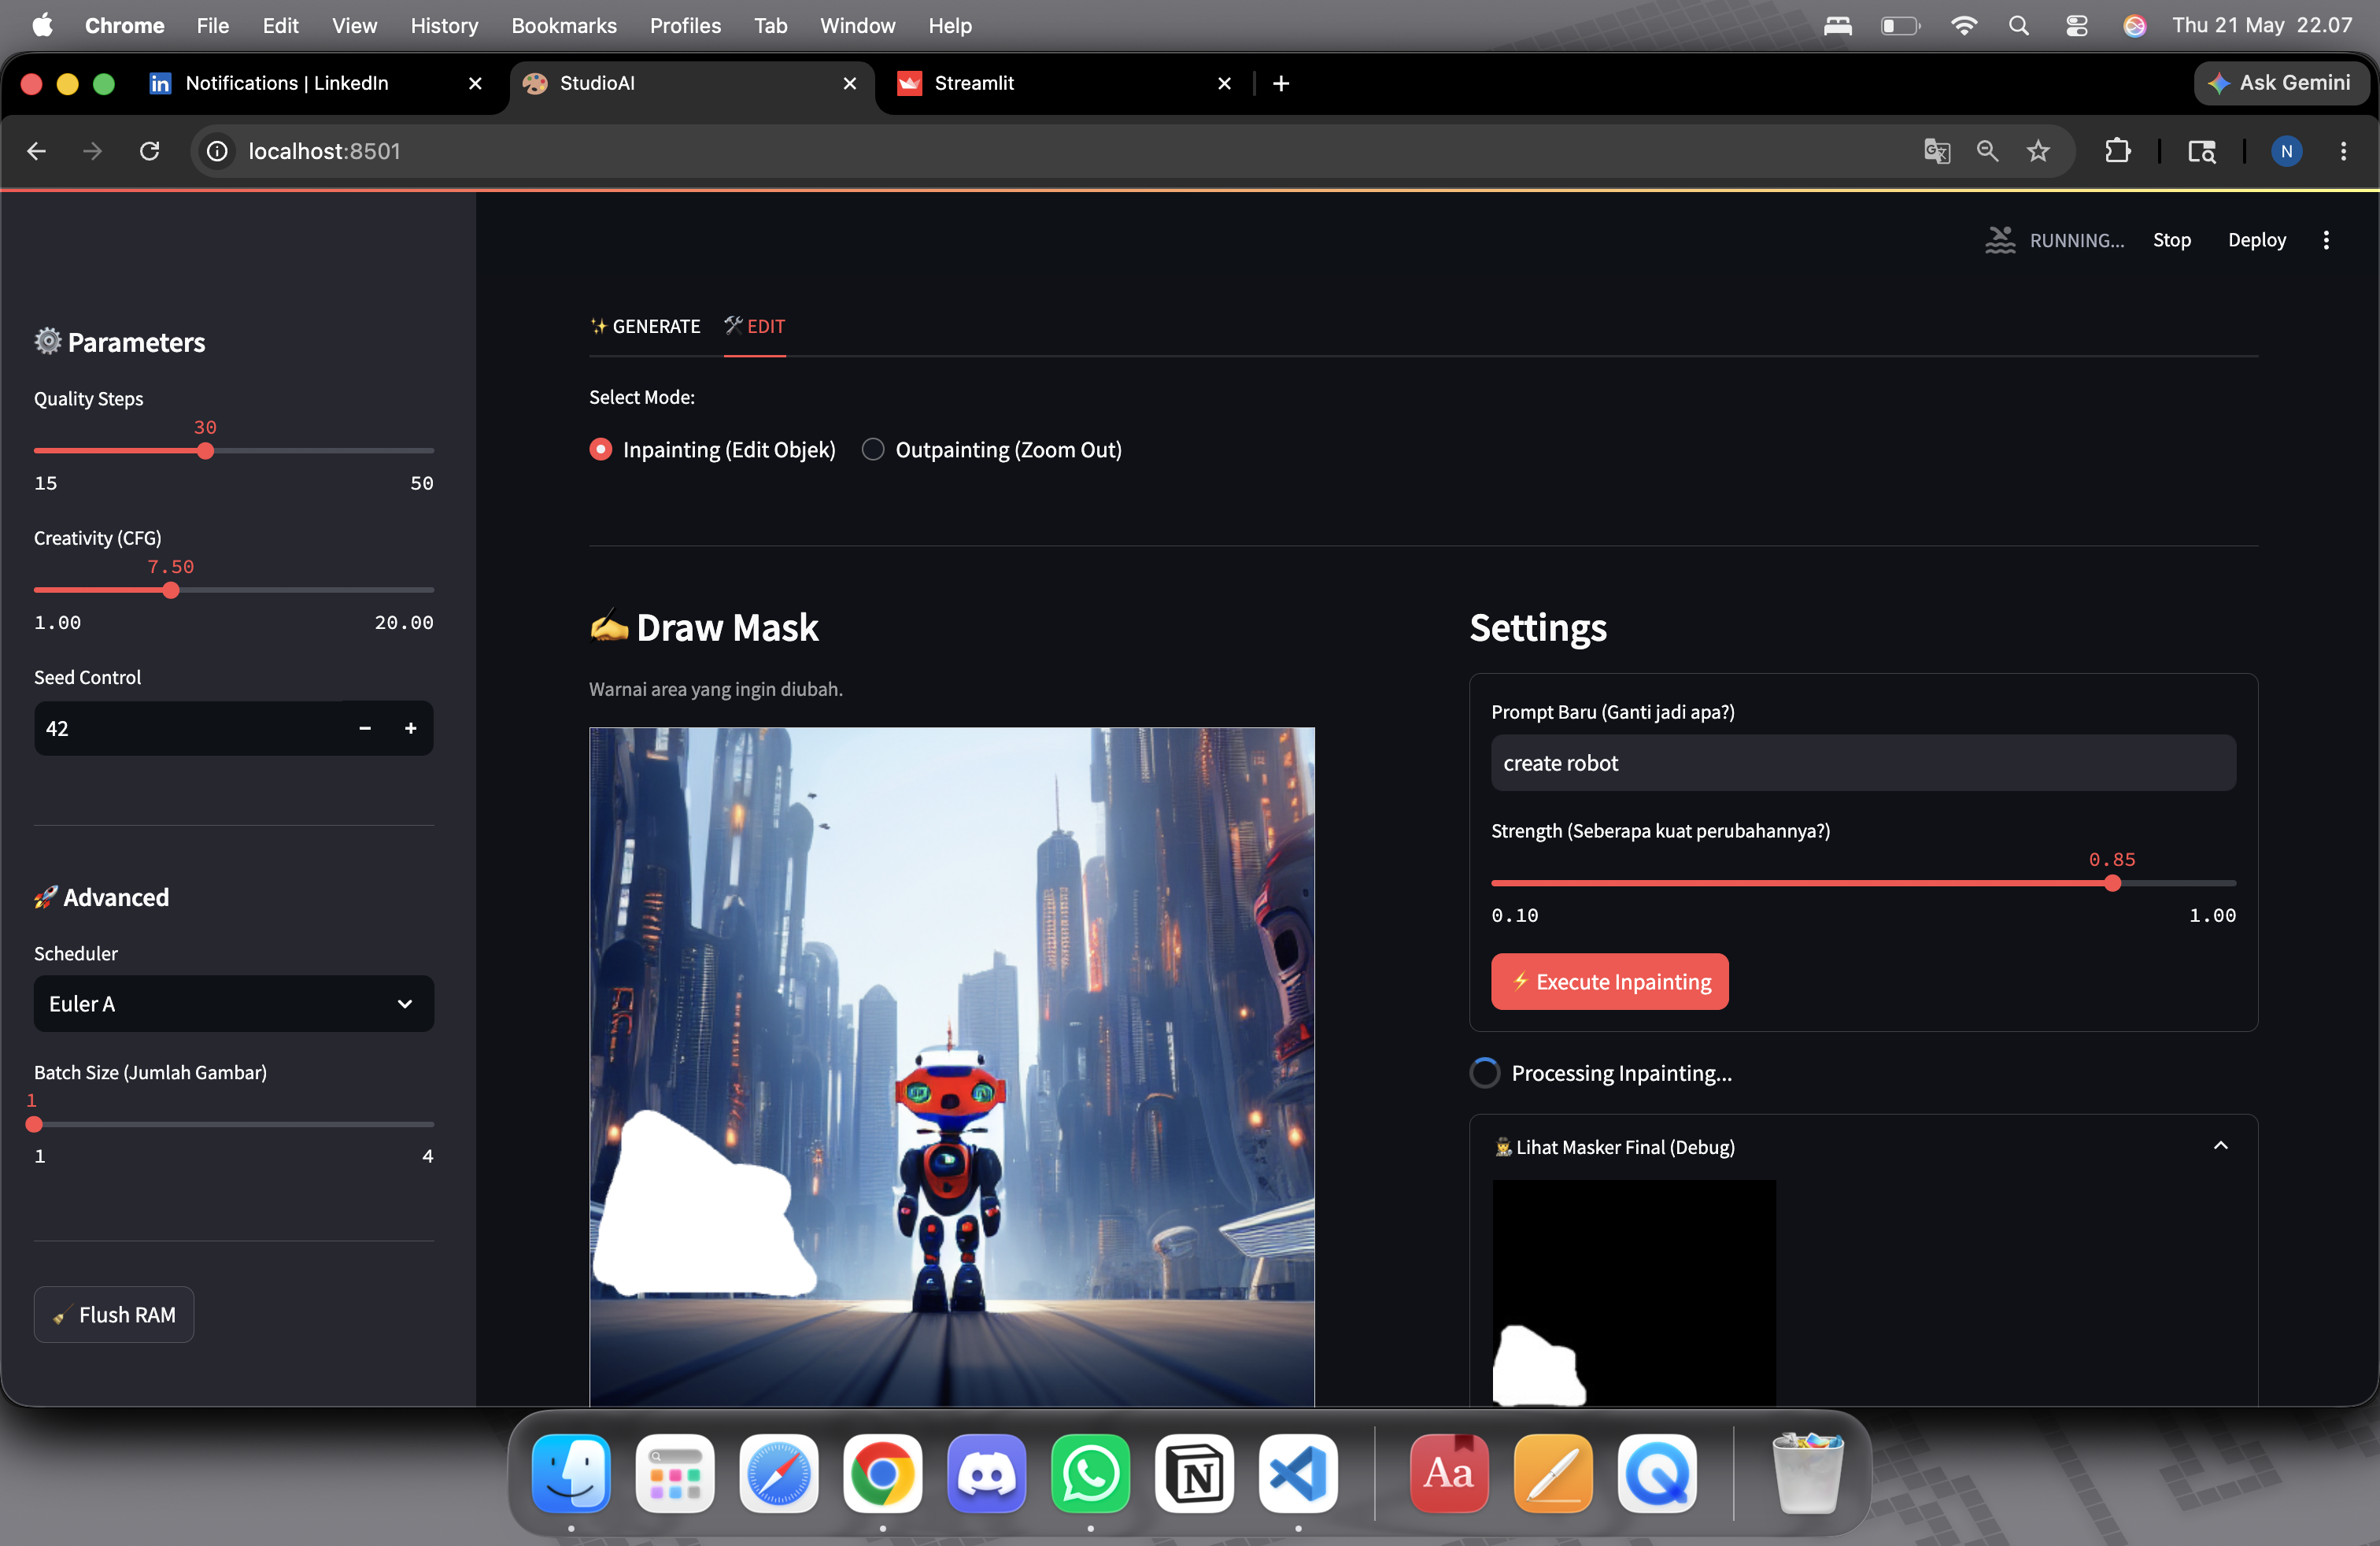Open the battery status icon

pos(1900,25)
